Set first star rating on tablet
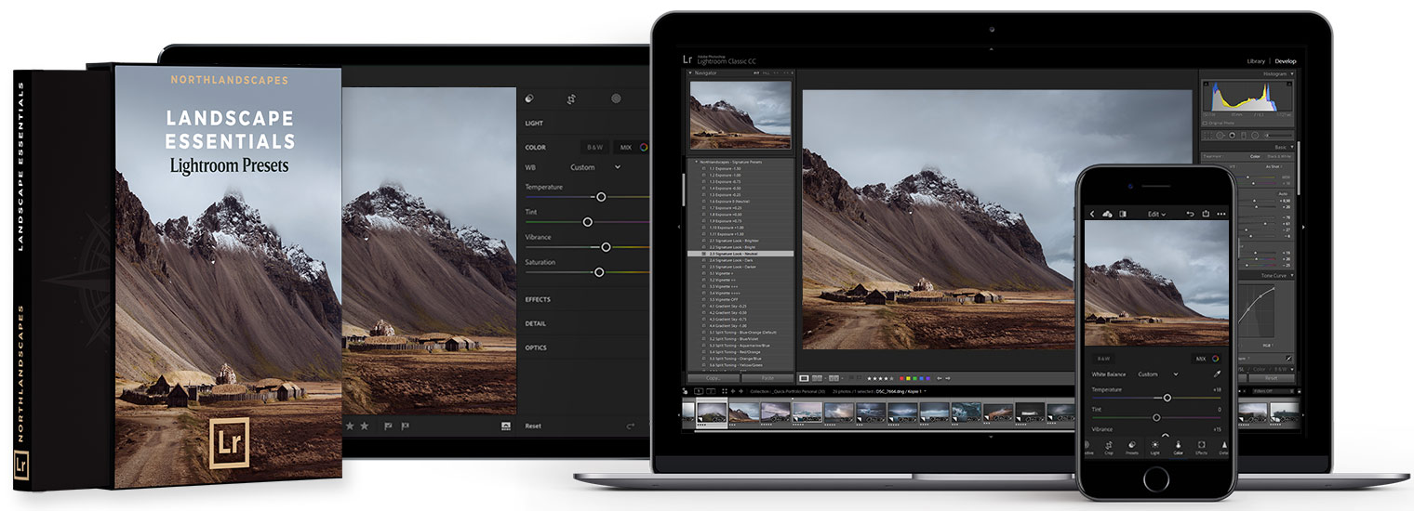The height and width of the screenshot is (511, 1414). (x=351, y=426)
